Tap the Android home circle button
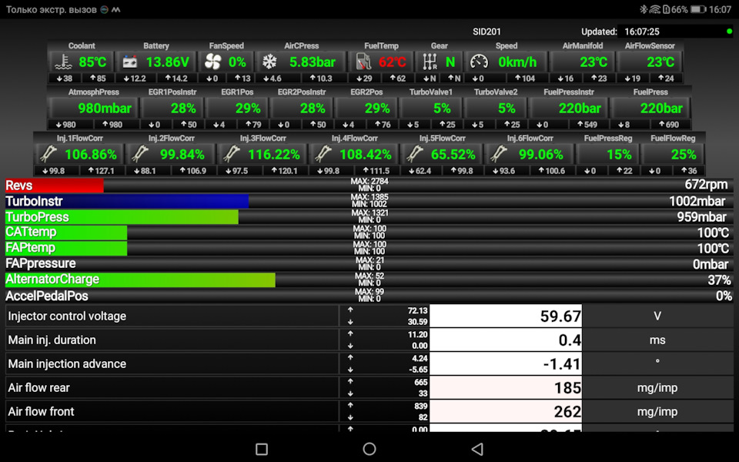The width and height of the screenshot is (739, 462). pos(369,449)
